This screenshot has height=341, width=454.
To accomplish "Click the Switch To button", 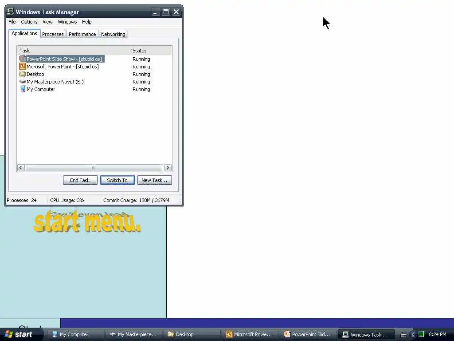I will pos(117,180).
